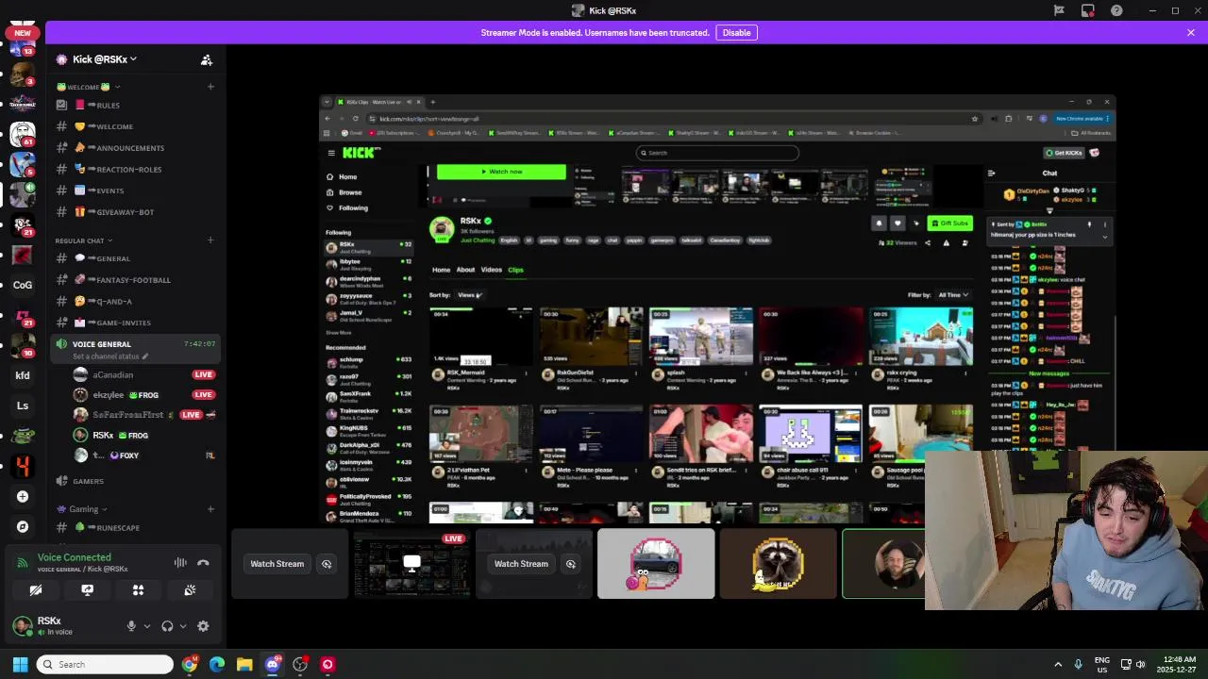Collapse the REGULAR CHAT category

83,240
